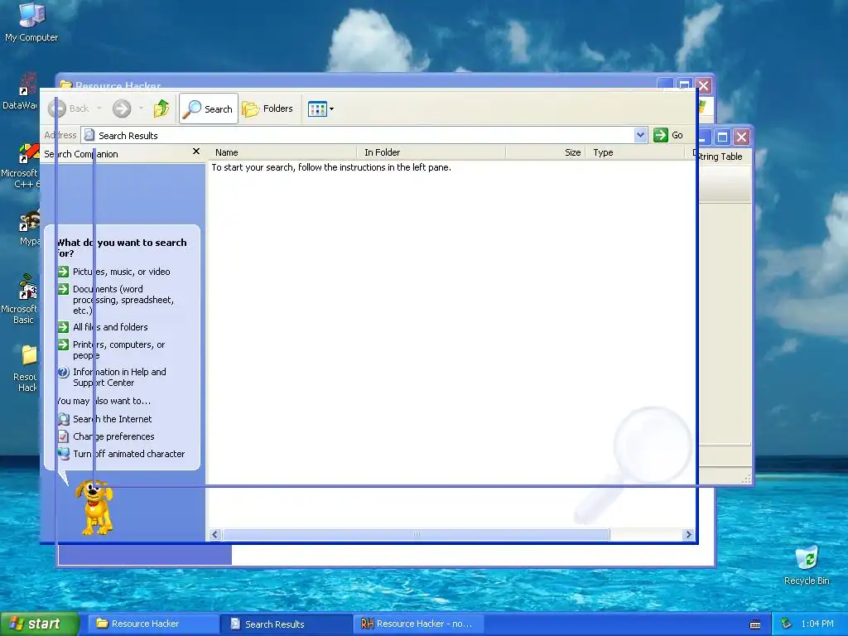Click the magnifier icon beside Search the Internet
The height and width of the screenshot is (636, 848).
coord(63,419)
